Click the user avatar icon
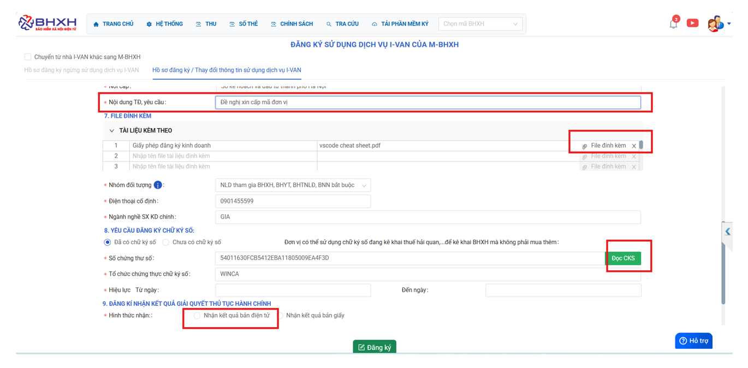Screen dimensions: 748x368 coord(714,24)
